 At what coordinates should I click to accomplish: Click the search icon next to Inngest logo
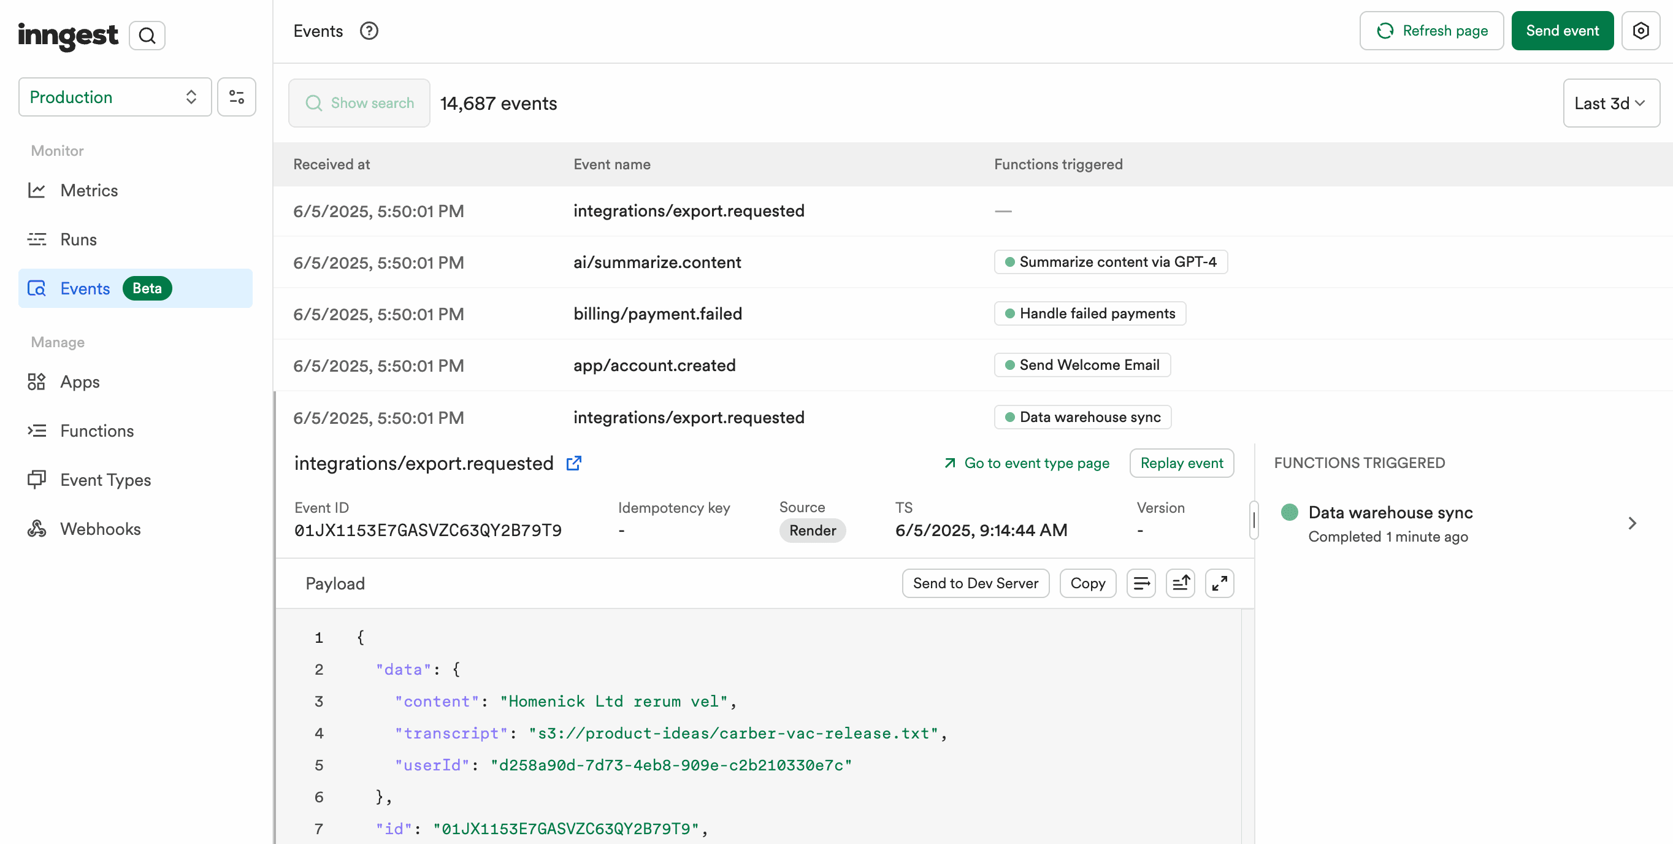[x=147, y=35]
